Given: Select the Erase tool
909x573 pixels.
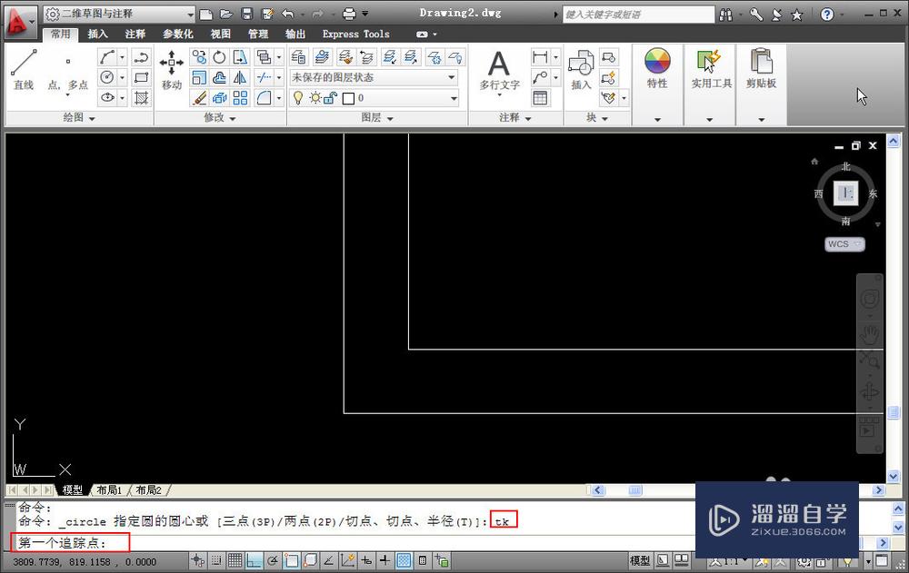Looking at the screenshot, I should (199, 97).
